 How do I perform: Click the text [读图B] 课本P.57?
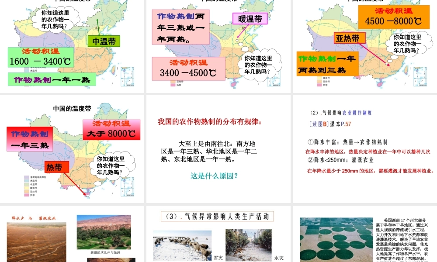330,124
